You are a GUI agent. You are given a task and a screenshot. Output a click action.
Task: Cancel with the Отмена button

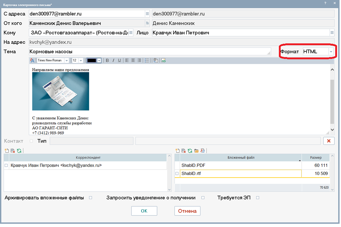(x=187, y=211)
